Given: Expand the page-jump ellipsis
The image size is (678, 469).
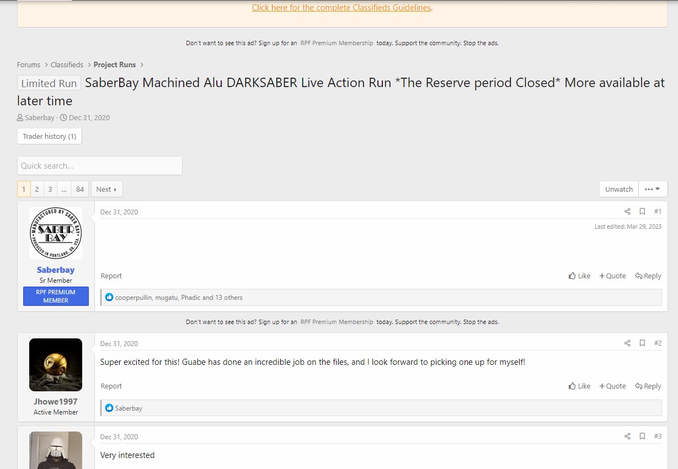Looking at the screenshot, I should click(64, 189).
